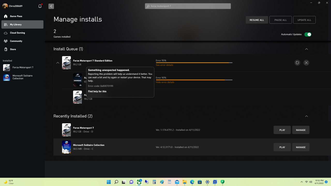The image size is (331, 186).
Task: Click the forza motorsport 7 search box
Action: pyautogui.click(x=188, y=6)
